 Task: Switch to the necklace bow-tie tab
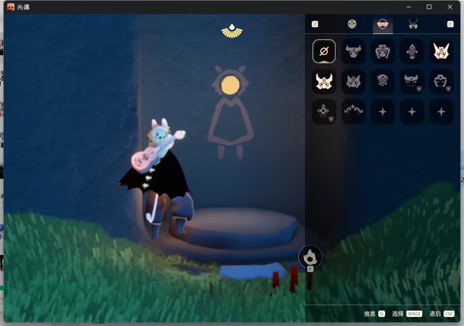click(413, 24)
